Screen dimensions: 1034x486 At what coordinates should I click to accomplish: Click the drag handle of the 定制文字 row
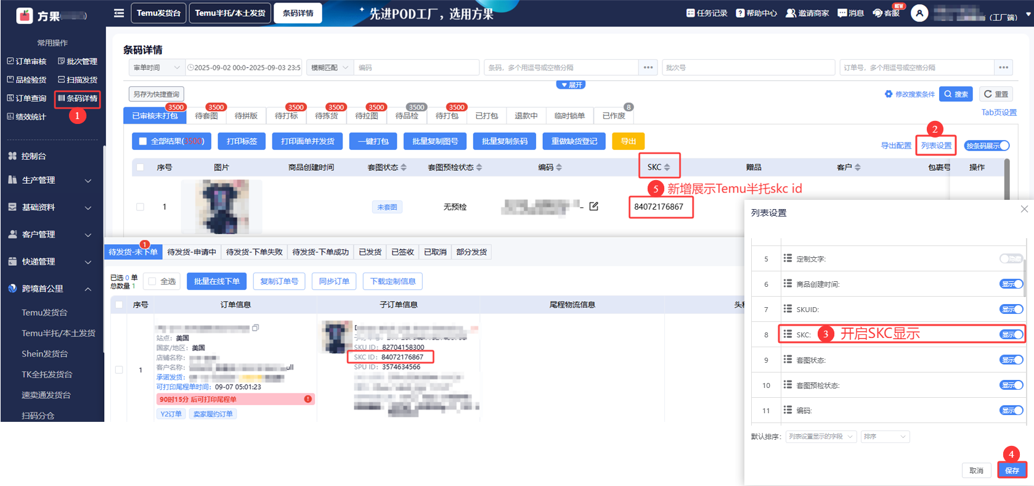(788, 258)
